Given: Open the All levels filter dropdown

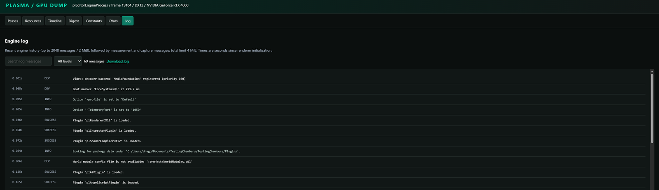Looking at the screenshot, I should 68,61.
